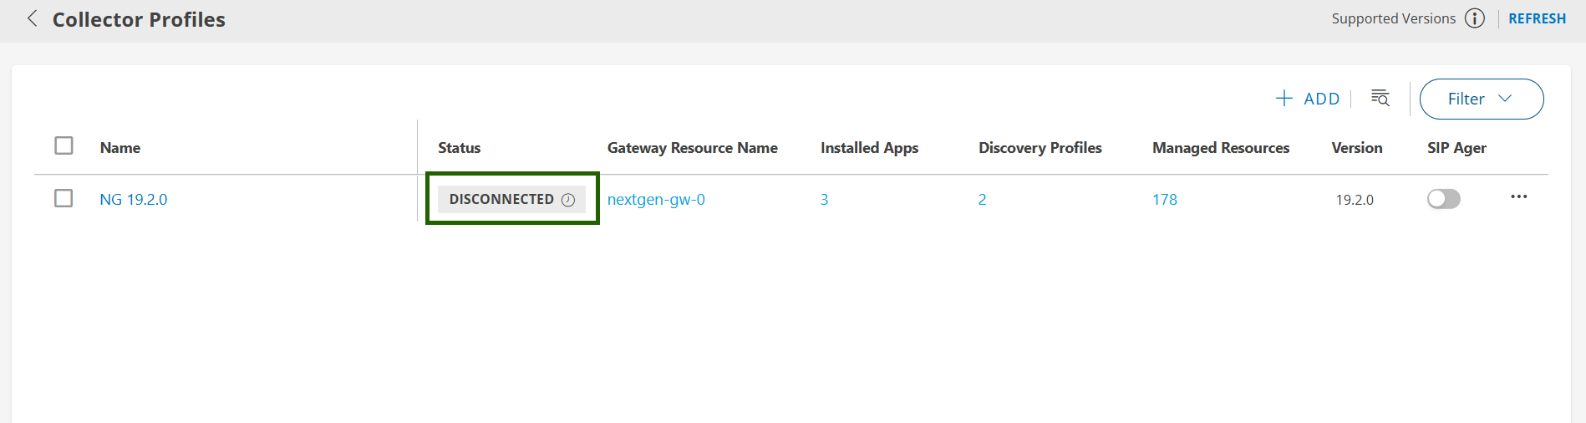Open the table search icon

1380,98
